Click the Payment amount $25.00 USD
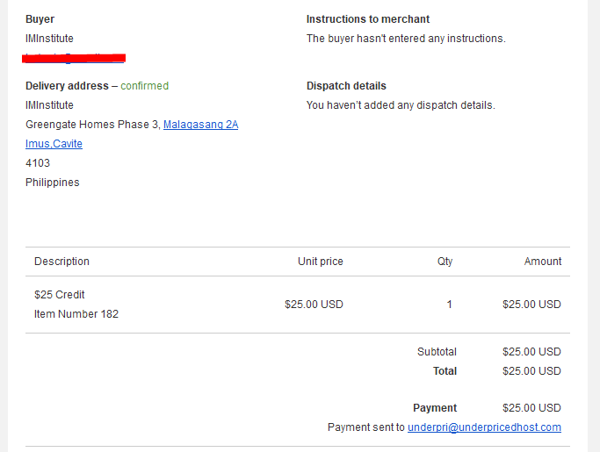The height and width of the screenshot is (452, 600). click(531, 408)
